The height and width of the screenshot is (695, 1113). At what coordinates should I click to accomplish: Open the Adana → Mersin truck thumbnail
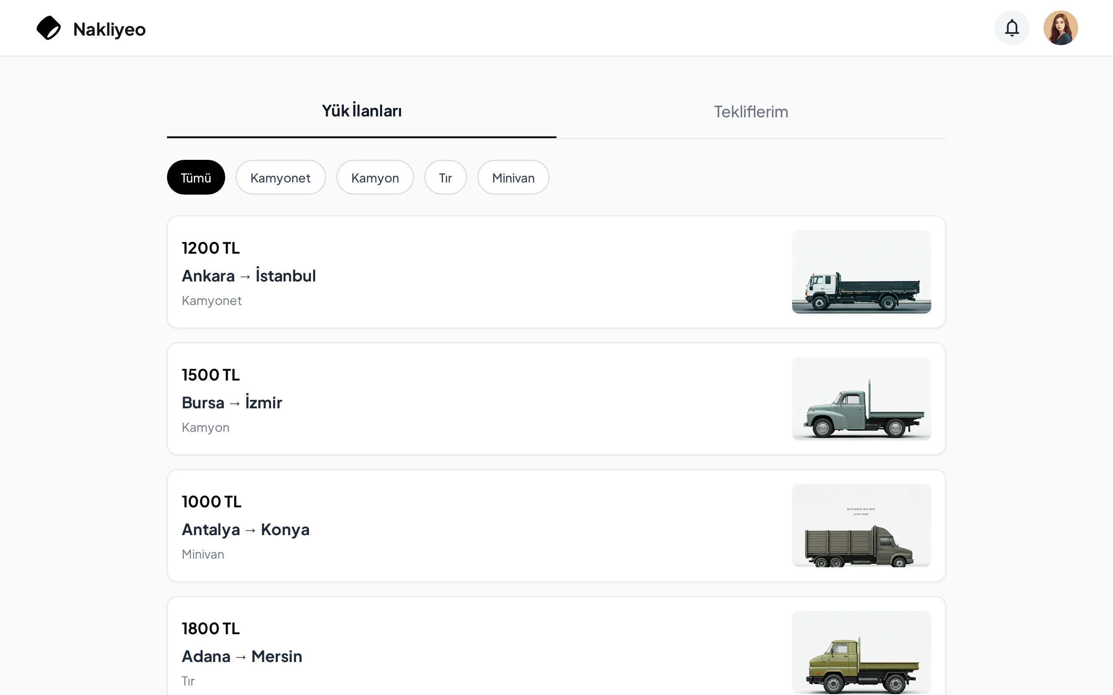point(861,652)
